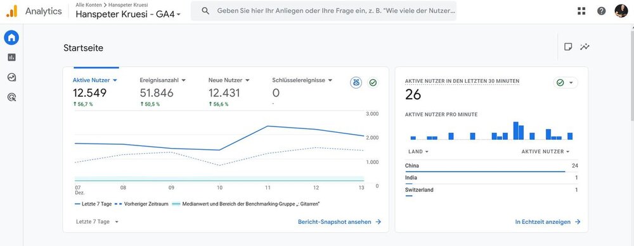Open the Explore section icon
634x246 pixels.
[x=11, y=77]
